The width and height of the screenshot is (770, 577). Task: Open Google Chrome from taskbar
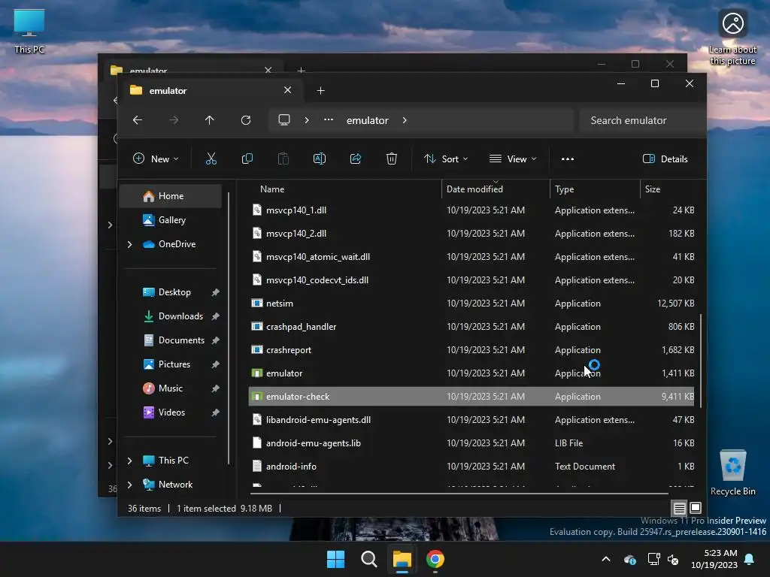(x=435, y=559)
